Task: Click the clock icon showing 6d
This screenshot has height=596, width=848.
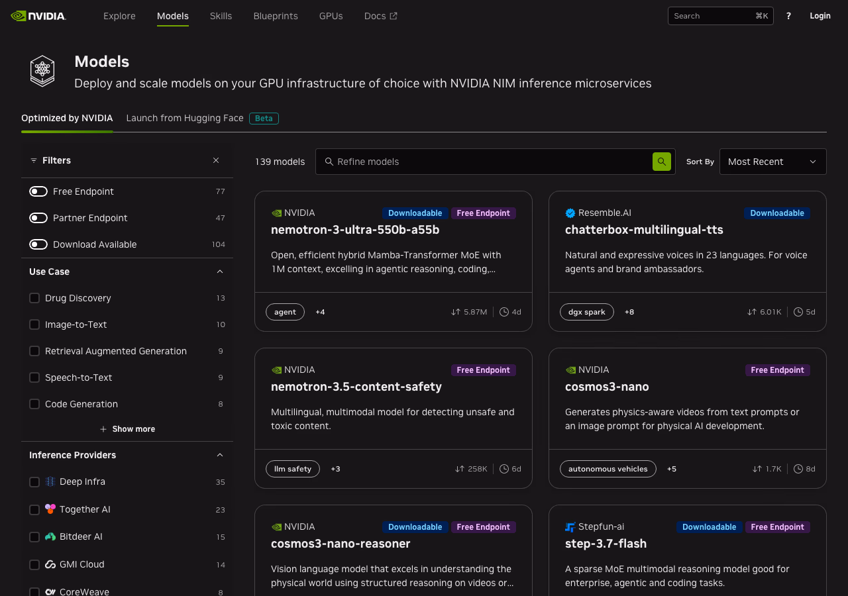Action: click(504, 469)
